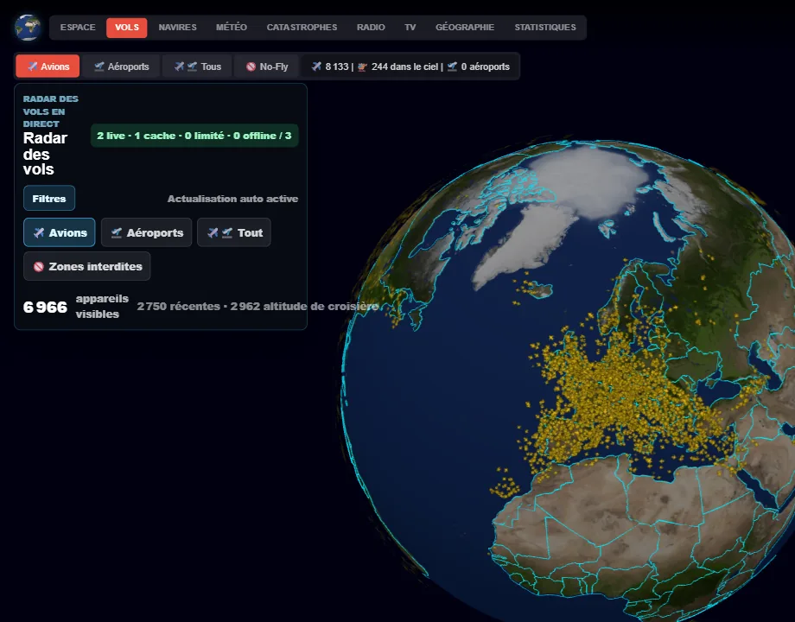Click the Canary Islands aircraft cluster
The image size is (795, 622).
click(x=505, y=484)
